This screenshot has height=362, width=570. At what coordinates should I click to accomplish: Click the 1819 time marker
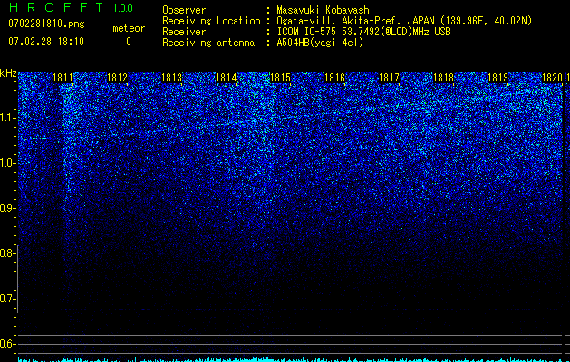(498, 78)
